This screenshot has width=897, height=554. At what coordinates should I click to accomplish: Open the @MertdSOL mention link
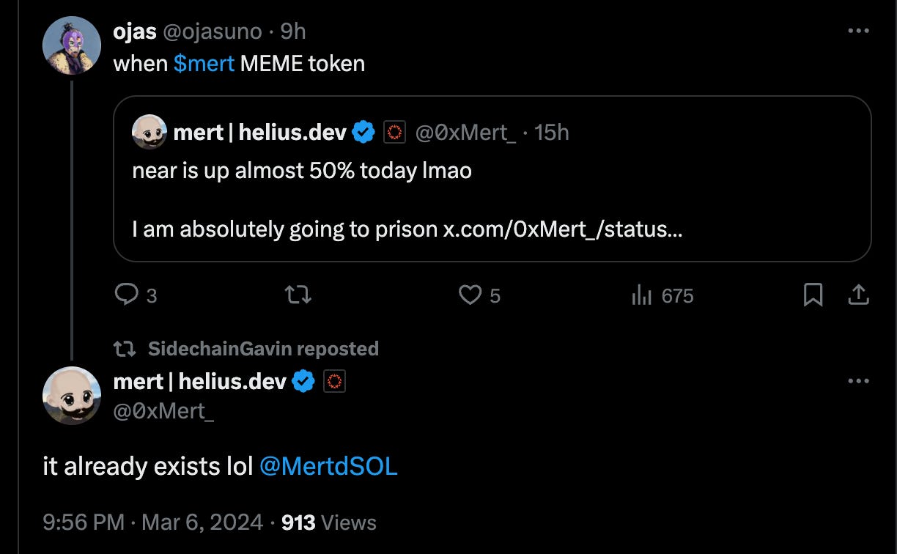pos(328,467)
